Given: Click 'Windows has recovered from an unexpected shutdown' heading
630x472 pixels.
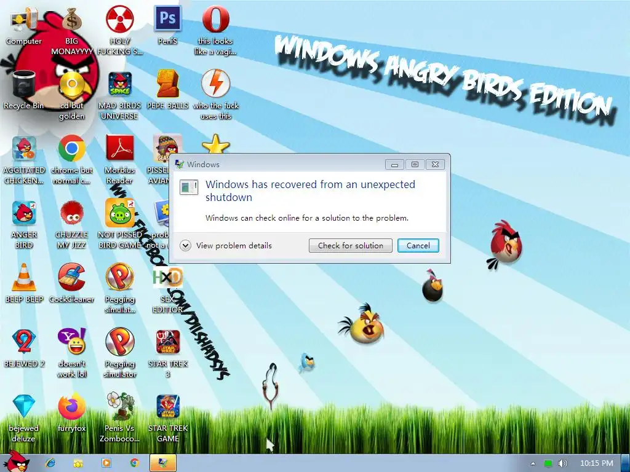Looking at the screenshot, I should click(x=310, y=191).
